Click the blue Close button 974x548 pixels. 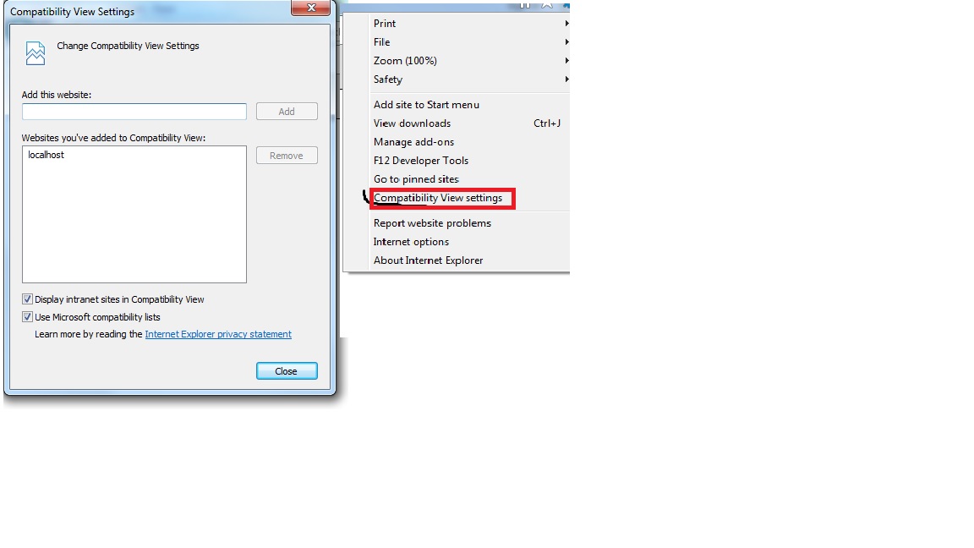pos(287,371)
